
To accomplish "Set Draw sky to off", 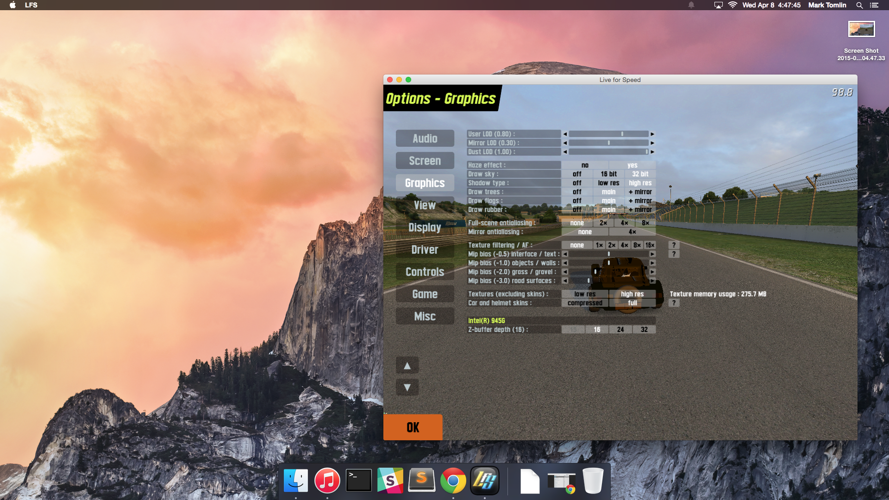I will click(x=577, y=174).
